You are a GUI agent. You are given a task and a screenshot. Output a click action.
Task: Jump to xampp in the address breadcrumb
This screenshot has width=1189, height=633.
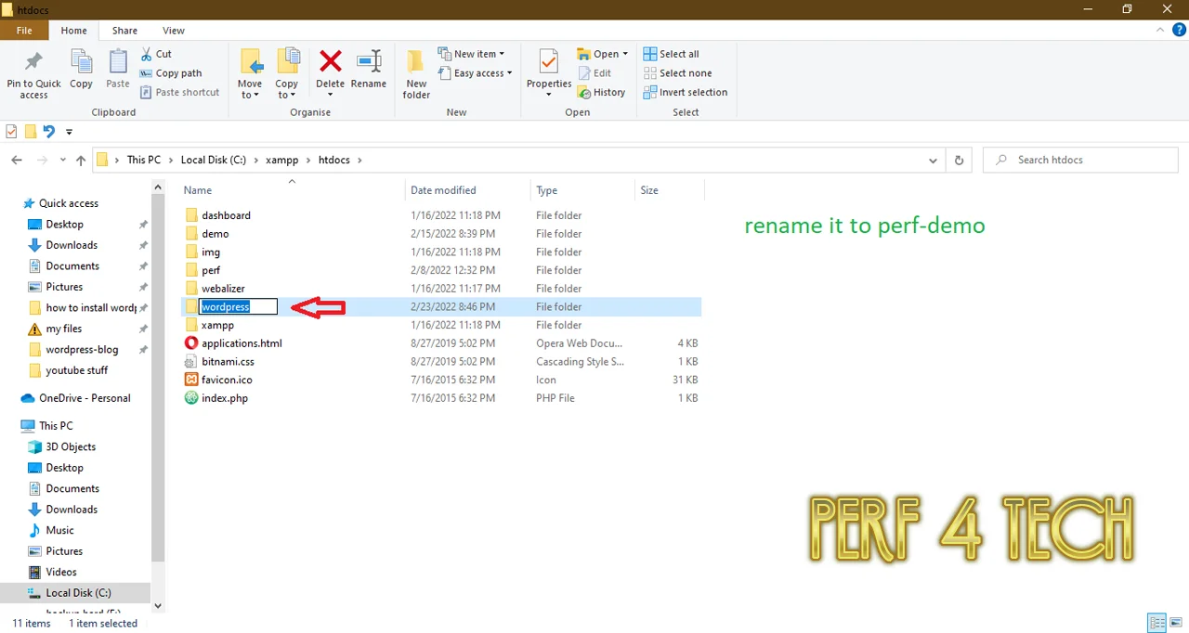[x=281, y=160]
